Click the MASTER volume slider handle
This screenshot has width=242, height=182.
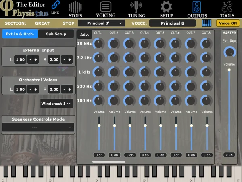pyautogui.click(x=229, y=70)
